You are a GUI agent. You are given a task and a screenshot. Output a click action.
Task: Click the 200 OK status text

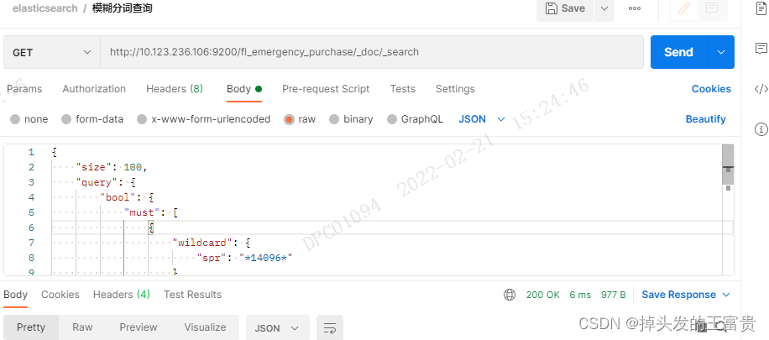pos(543,295)
